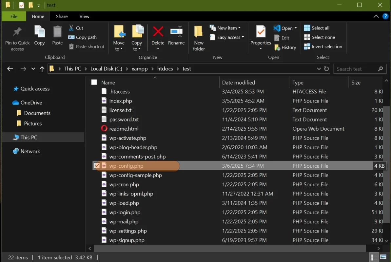Switch to the View ribbon tab

tap(84, 16)
